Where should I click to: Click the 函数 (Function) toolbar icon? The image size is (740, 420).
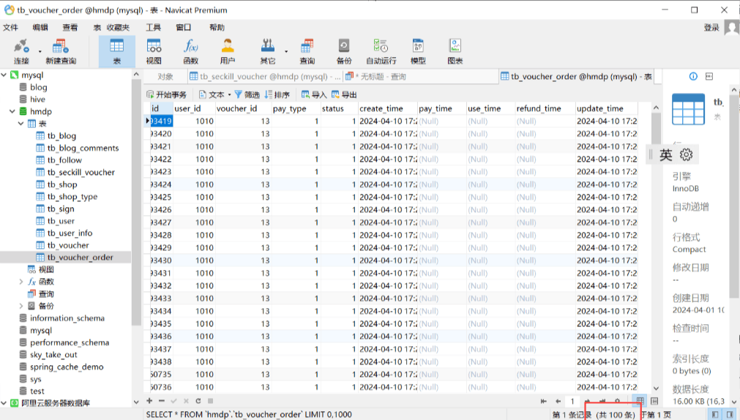(x=190, y=50)
